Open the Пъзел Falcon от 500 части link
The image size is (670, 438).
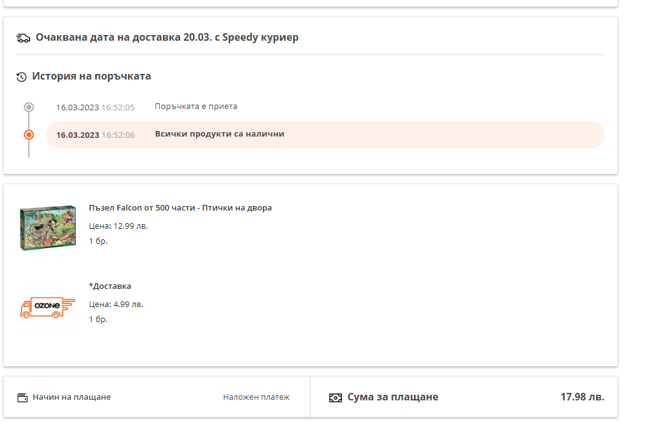(x=181, y=207)
